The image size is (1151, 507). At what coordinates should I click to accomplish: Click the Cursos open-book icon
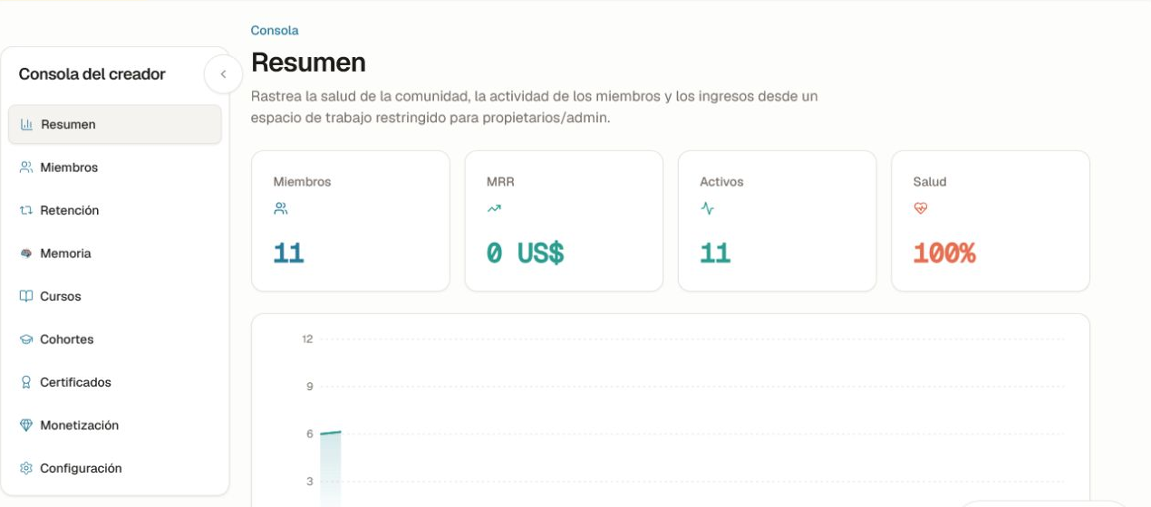[x=26, y=296]
